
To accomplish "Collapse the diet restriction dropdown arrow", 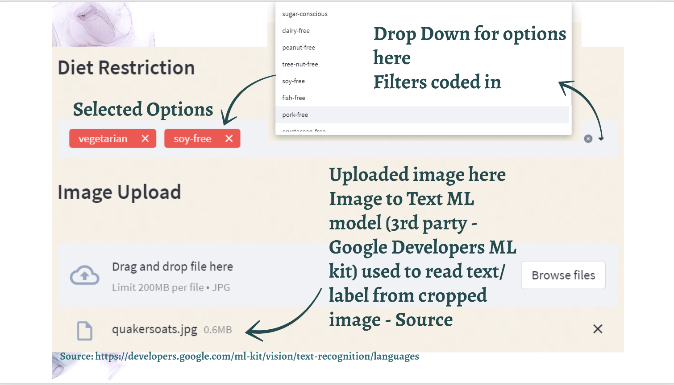I will 601,139.
